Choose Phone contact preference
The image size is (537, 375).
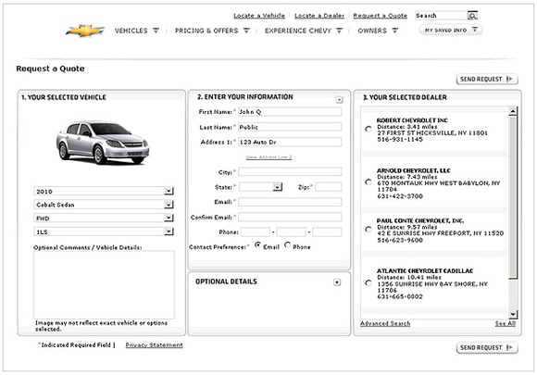click(287, 245)
